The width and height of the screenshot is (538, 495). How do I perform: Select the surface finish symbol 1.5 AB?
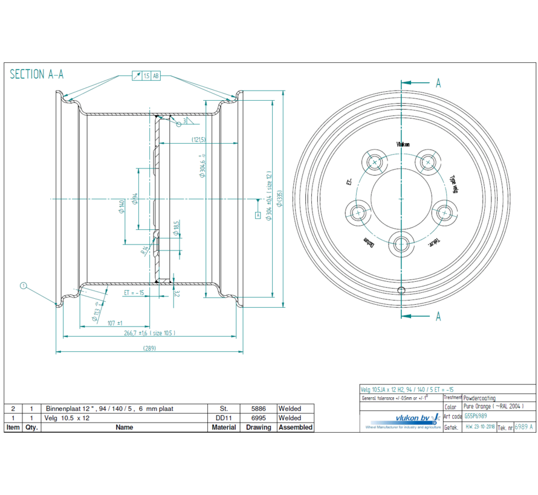tap(146, 77)
